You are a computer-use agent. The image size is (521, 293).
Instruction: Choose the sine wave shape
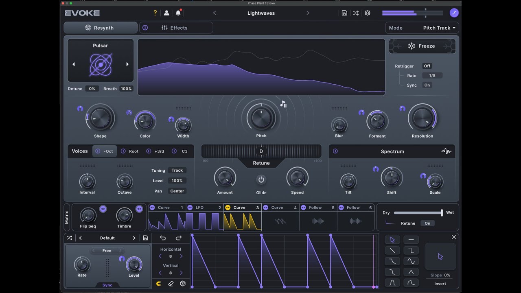point(411,261)
